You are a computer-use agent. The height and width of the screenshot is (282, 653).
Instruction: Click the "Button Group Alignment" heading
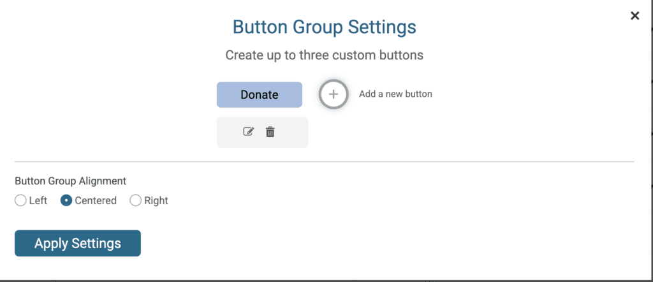[70, 181]
